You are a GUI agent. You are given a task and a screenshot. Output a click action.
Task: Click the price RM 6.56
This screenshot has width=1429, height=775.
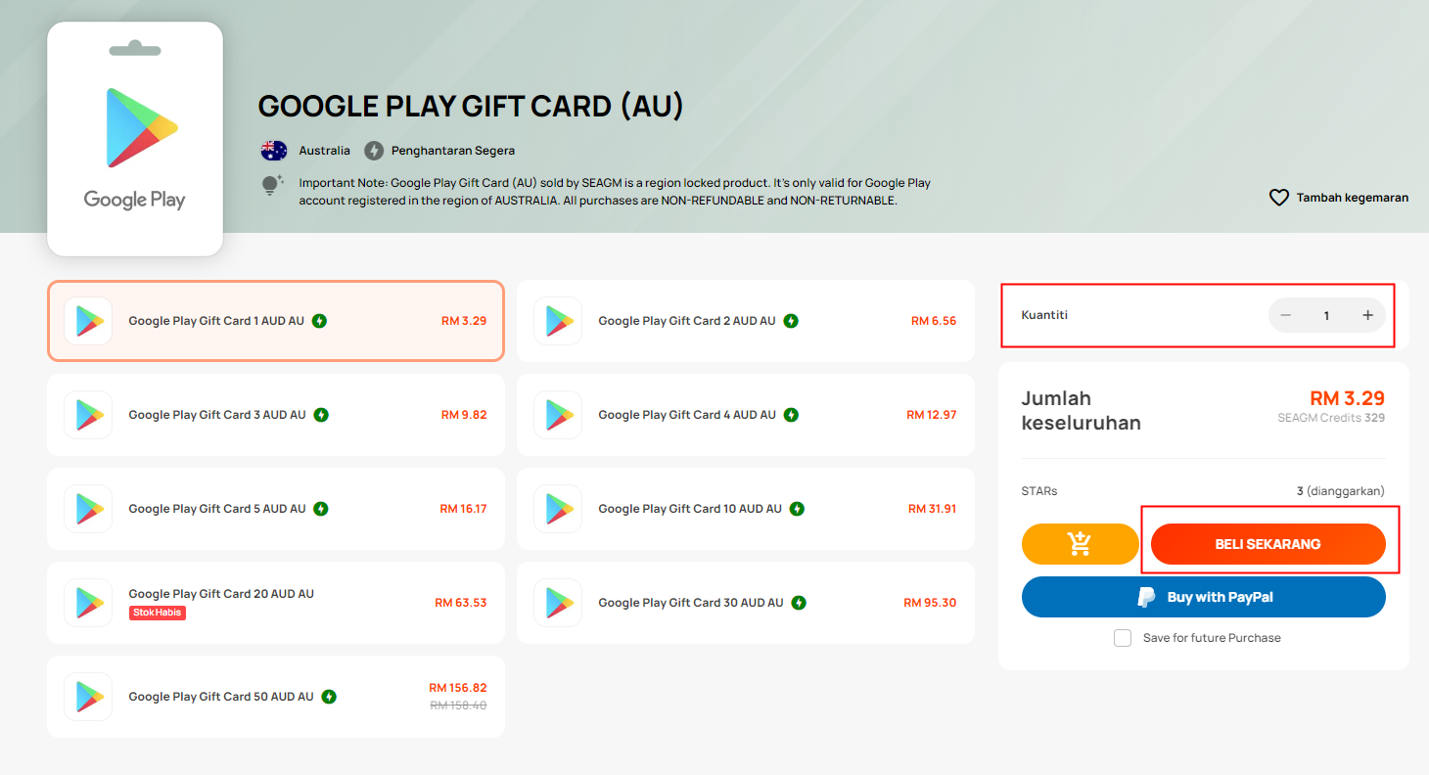click(x=934, y=321)
